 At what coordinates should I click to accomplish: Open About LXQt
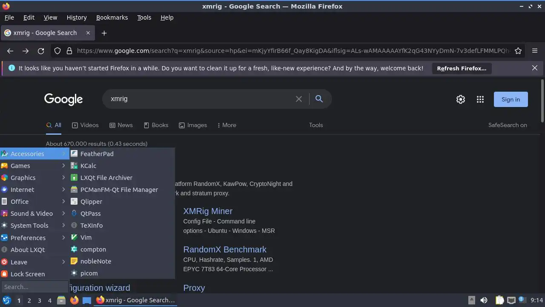pyautogui.click(x=34, y=250)
